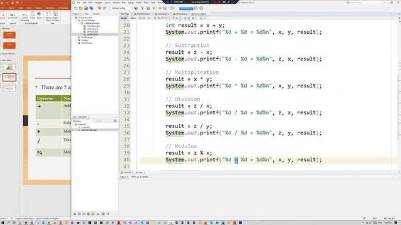This screenshot has height=225, width=401.
Task: Expand Libraries tree node
Action: 76,40
